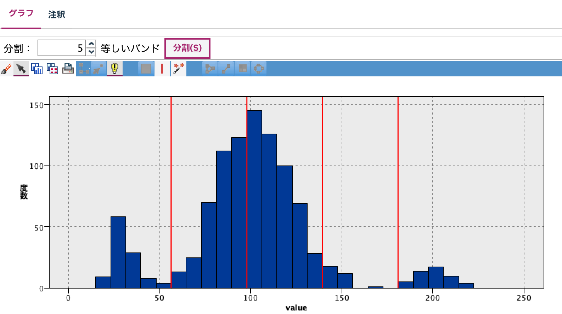Viewport: 562px width, 314px height.
Task: Select the red band line near 100
Action: click(x=247, y=192)
